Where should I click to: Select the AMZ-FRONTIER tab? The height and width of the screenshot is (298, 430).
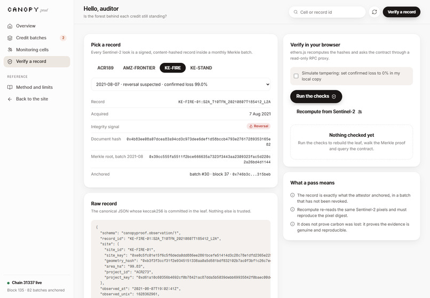click(139, 68)
